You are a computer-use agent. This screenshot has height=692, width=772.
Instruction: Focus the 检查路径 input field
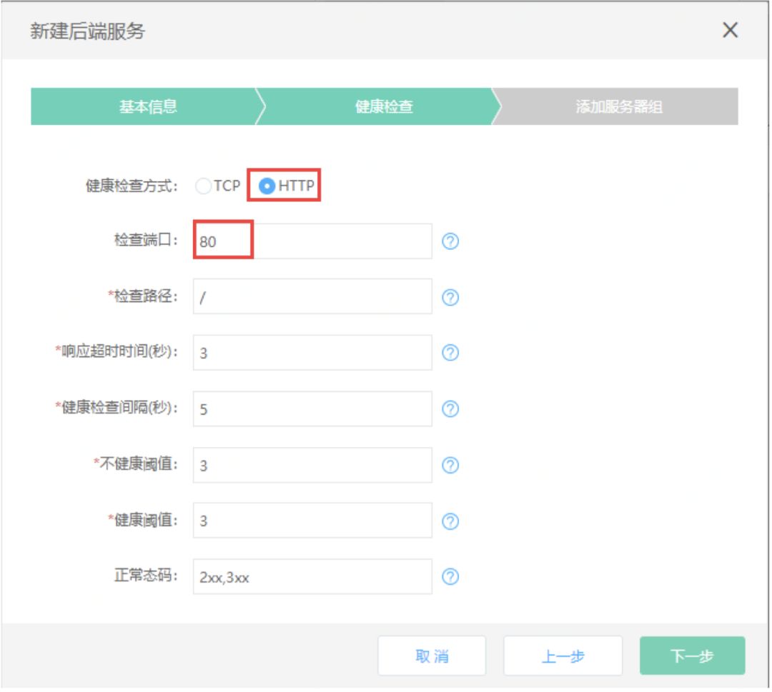coord(312,296)
